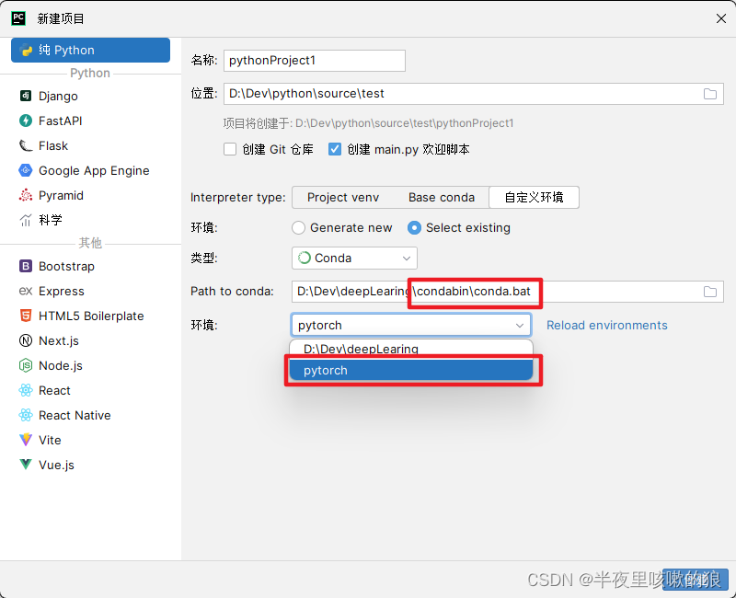Screen dimensions: 736x598
Task: Click the Bootstrap B icon
Action: click(26, 266)
